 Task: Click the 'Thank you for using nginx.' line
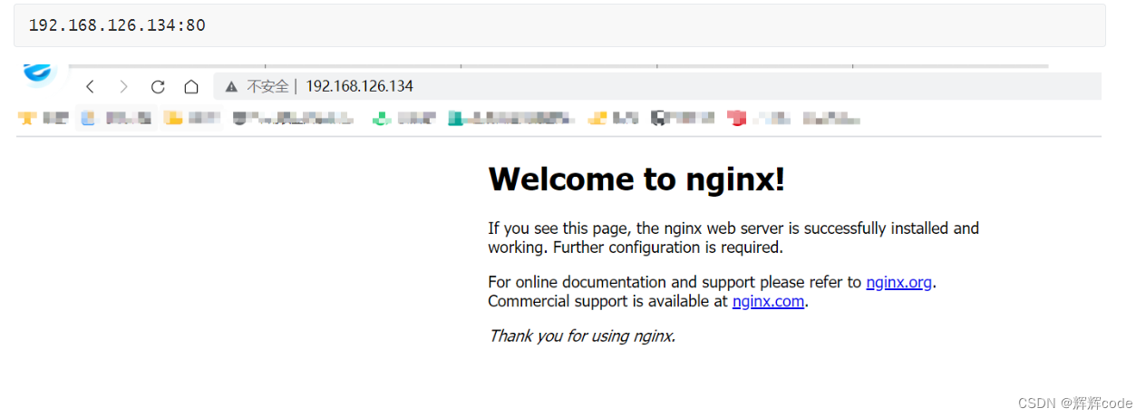tap(582, 336)
